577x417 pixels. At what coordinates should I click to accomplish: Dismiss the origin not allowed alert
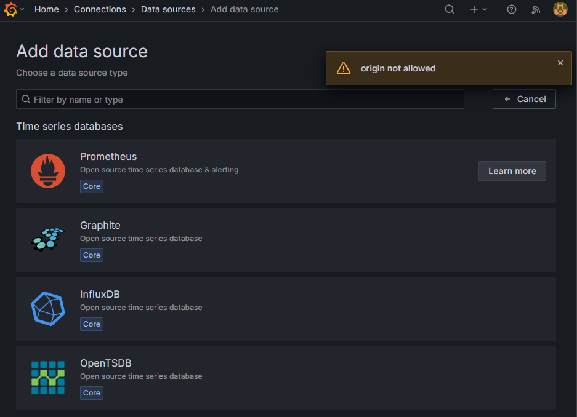point(560,63)
